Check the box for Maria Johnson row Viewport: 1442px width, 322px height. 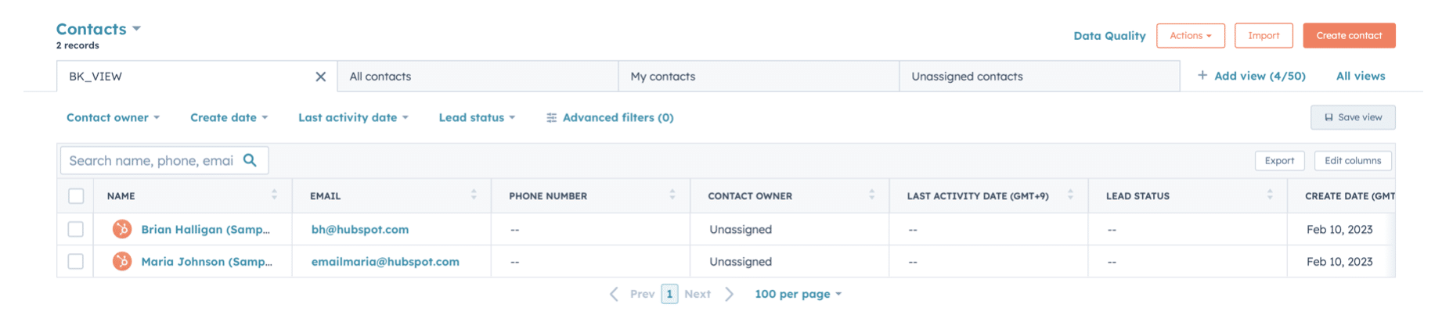coord(76,261)
